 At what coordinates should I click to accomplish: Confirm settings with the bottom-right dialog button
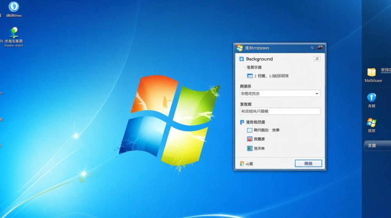308,163
